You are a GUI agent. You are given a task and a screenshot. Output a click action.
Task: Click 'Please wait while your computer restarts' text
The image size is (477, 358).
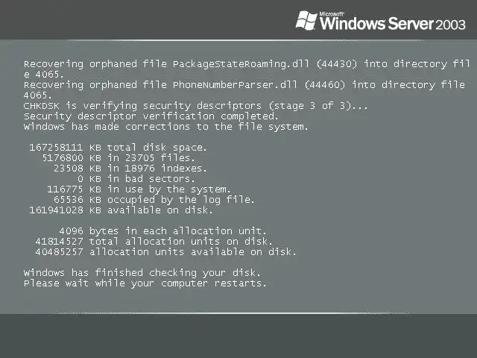pos(145,283)
